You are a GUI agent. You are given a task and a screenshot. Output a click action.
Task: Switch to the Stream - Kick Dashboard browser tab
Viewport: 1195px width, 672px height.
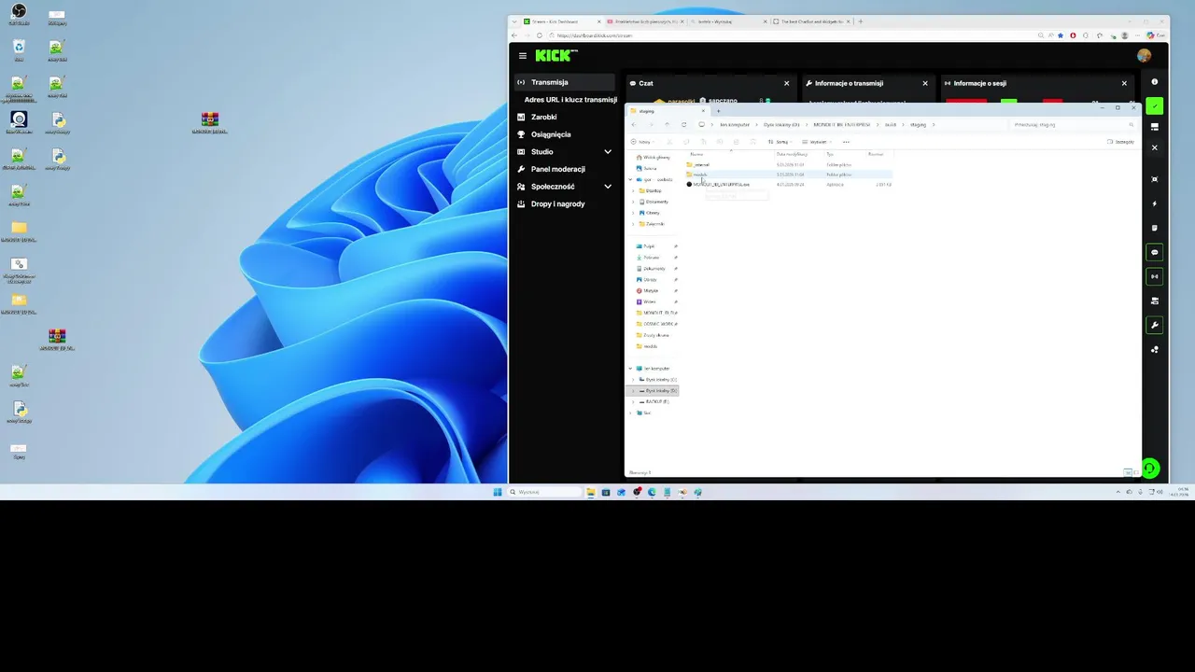pyautogui.click(x=561, y=21)
